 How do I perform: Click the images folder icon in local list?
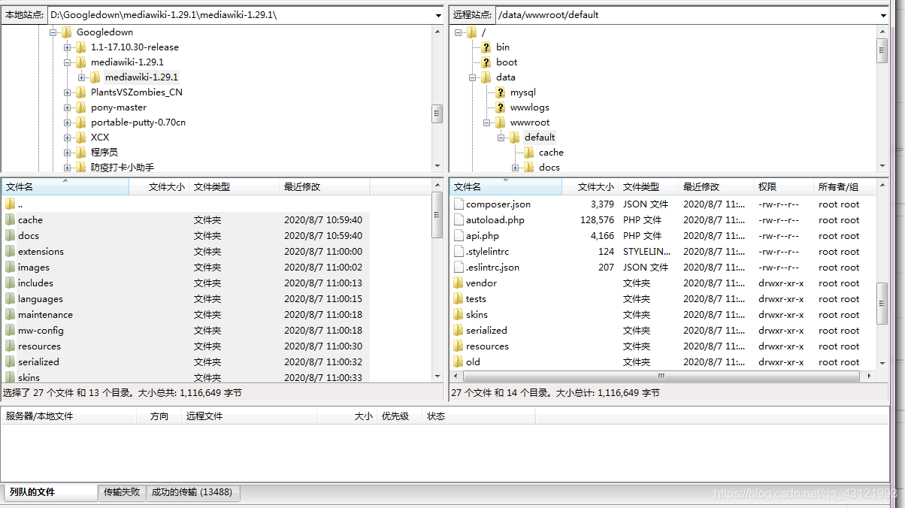click(10, 268)
